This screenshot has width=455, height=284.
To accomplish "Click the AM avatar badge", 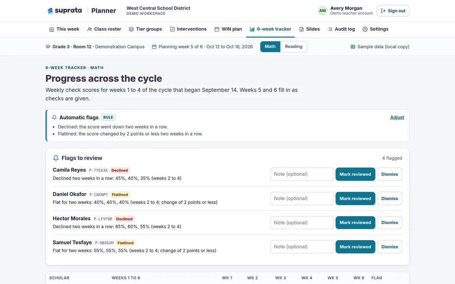I will (x=322, y=11).
